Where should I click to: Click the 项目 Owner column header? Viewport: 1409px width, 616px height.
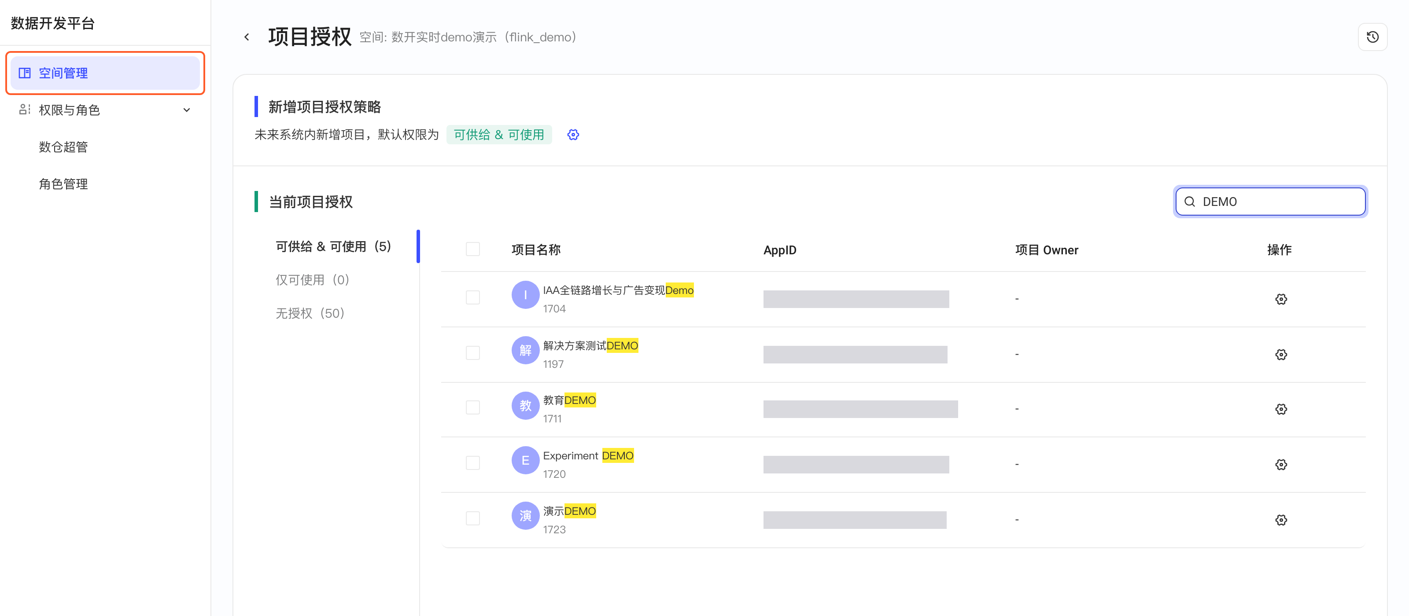point(1047,250)
